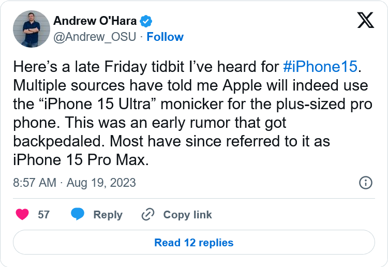This screenshot has width=388, height=267.
Task: Click the blue verified badge
Action: (x=146, y=21)
